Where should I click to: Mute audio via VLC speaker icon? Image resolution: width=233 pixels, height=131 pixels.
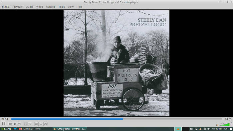click(217, 125)
